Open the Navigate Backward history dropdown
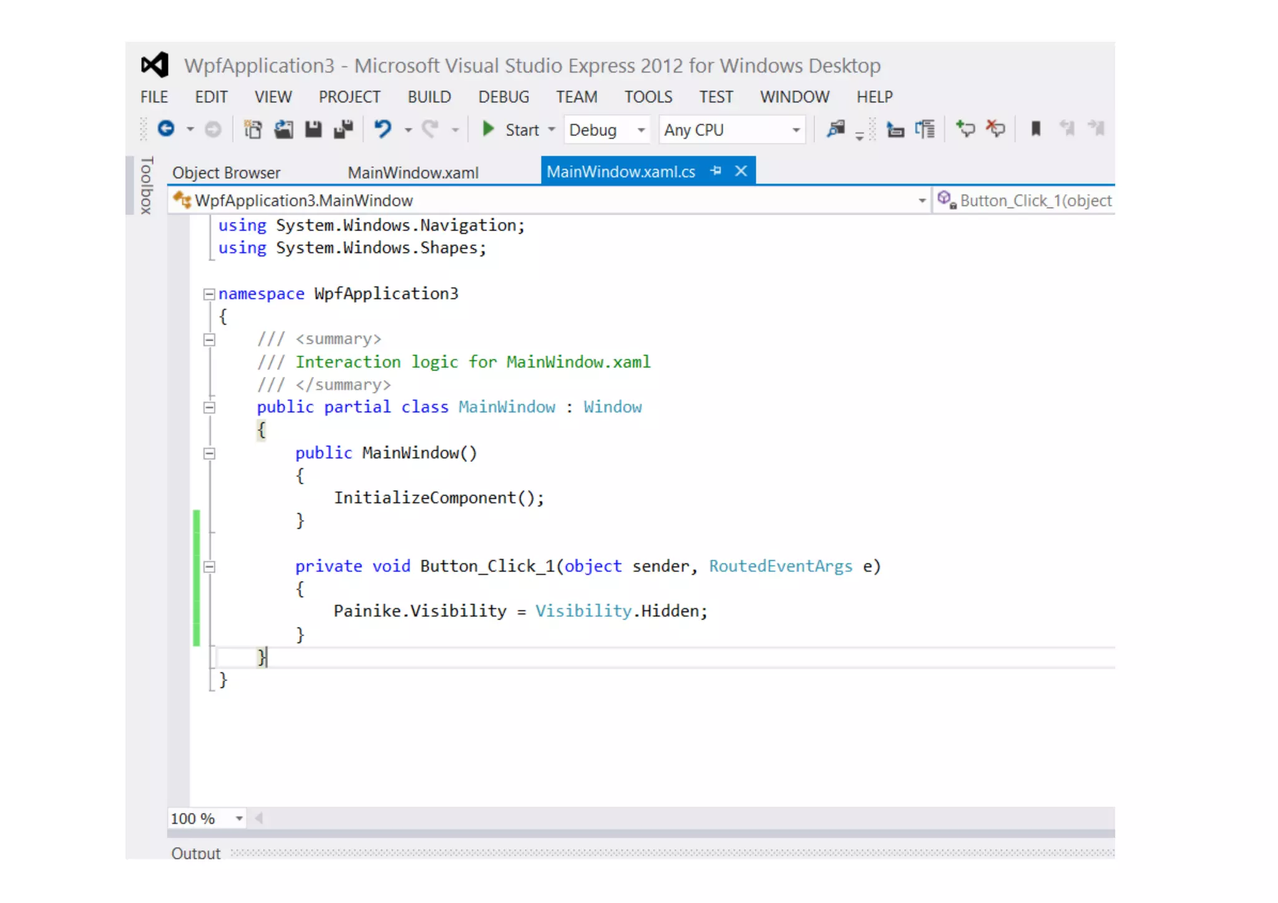 pyautogui.click(x=190, y=130)
